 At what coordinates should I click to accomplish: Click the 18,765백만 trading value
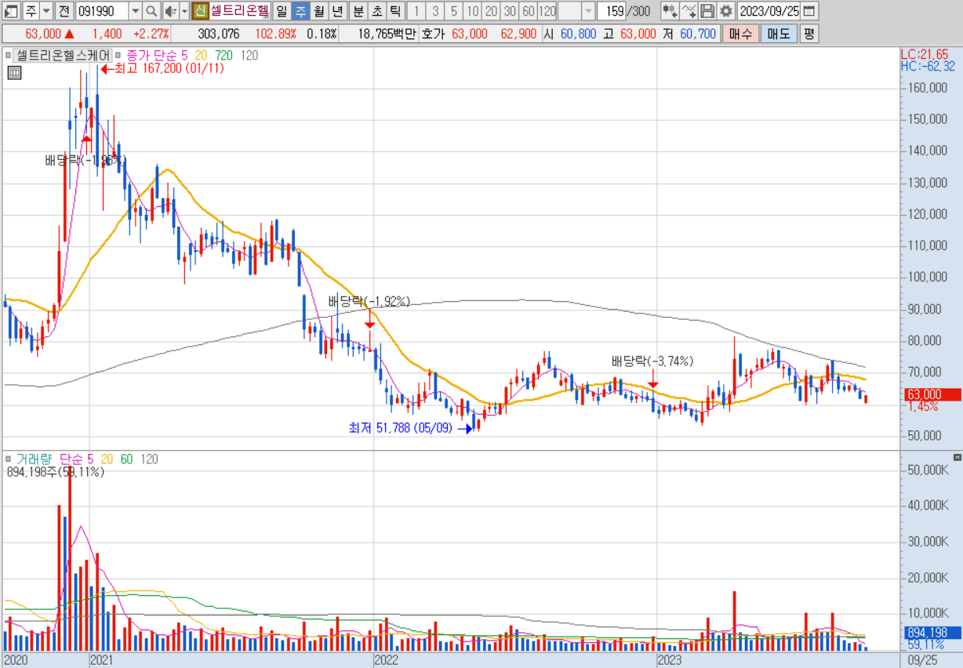pyautogui.click(x=387, y=34)
